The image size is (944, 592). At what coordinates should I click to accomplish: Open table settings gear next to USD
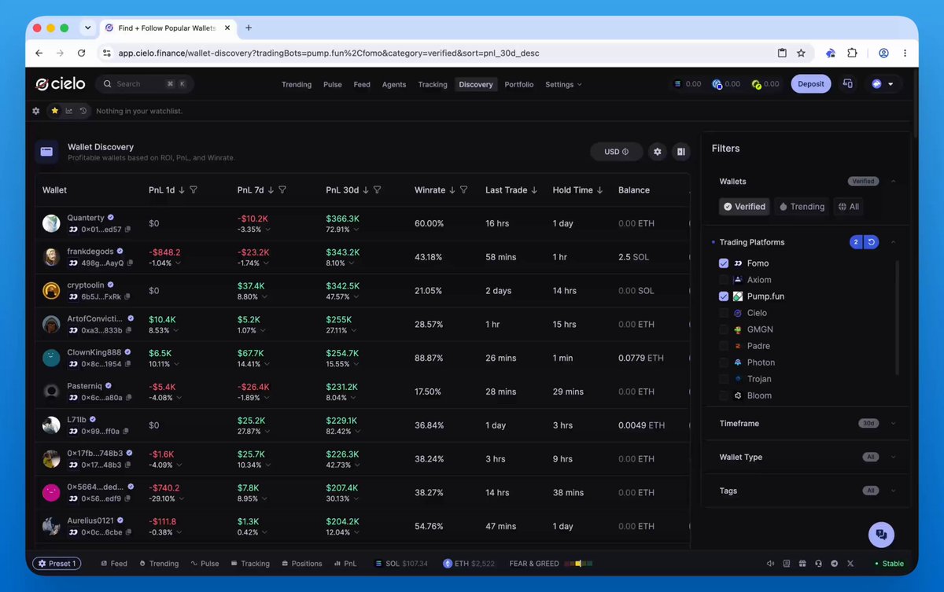click(x=658, y=152)
